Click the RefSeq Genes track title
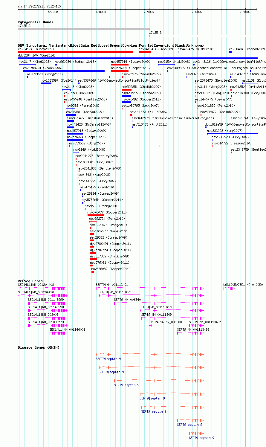Viewport: 266px width, 447px height. [30, 281]
